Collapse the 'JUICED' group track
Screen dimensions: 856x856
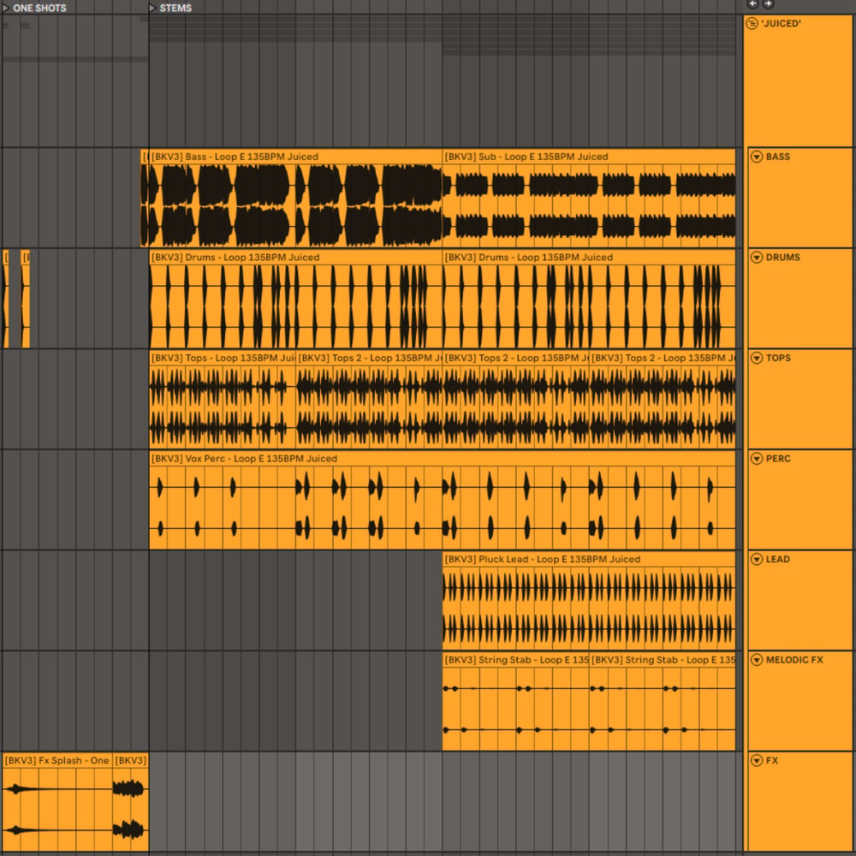752,23
